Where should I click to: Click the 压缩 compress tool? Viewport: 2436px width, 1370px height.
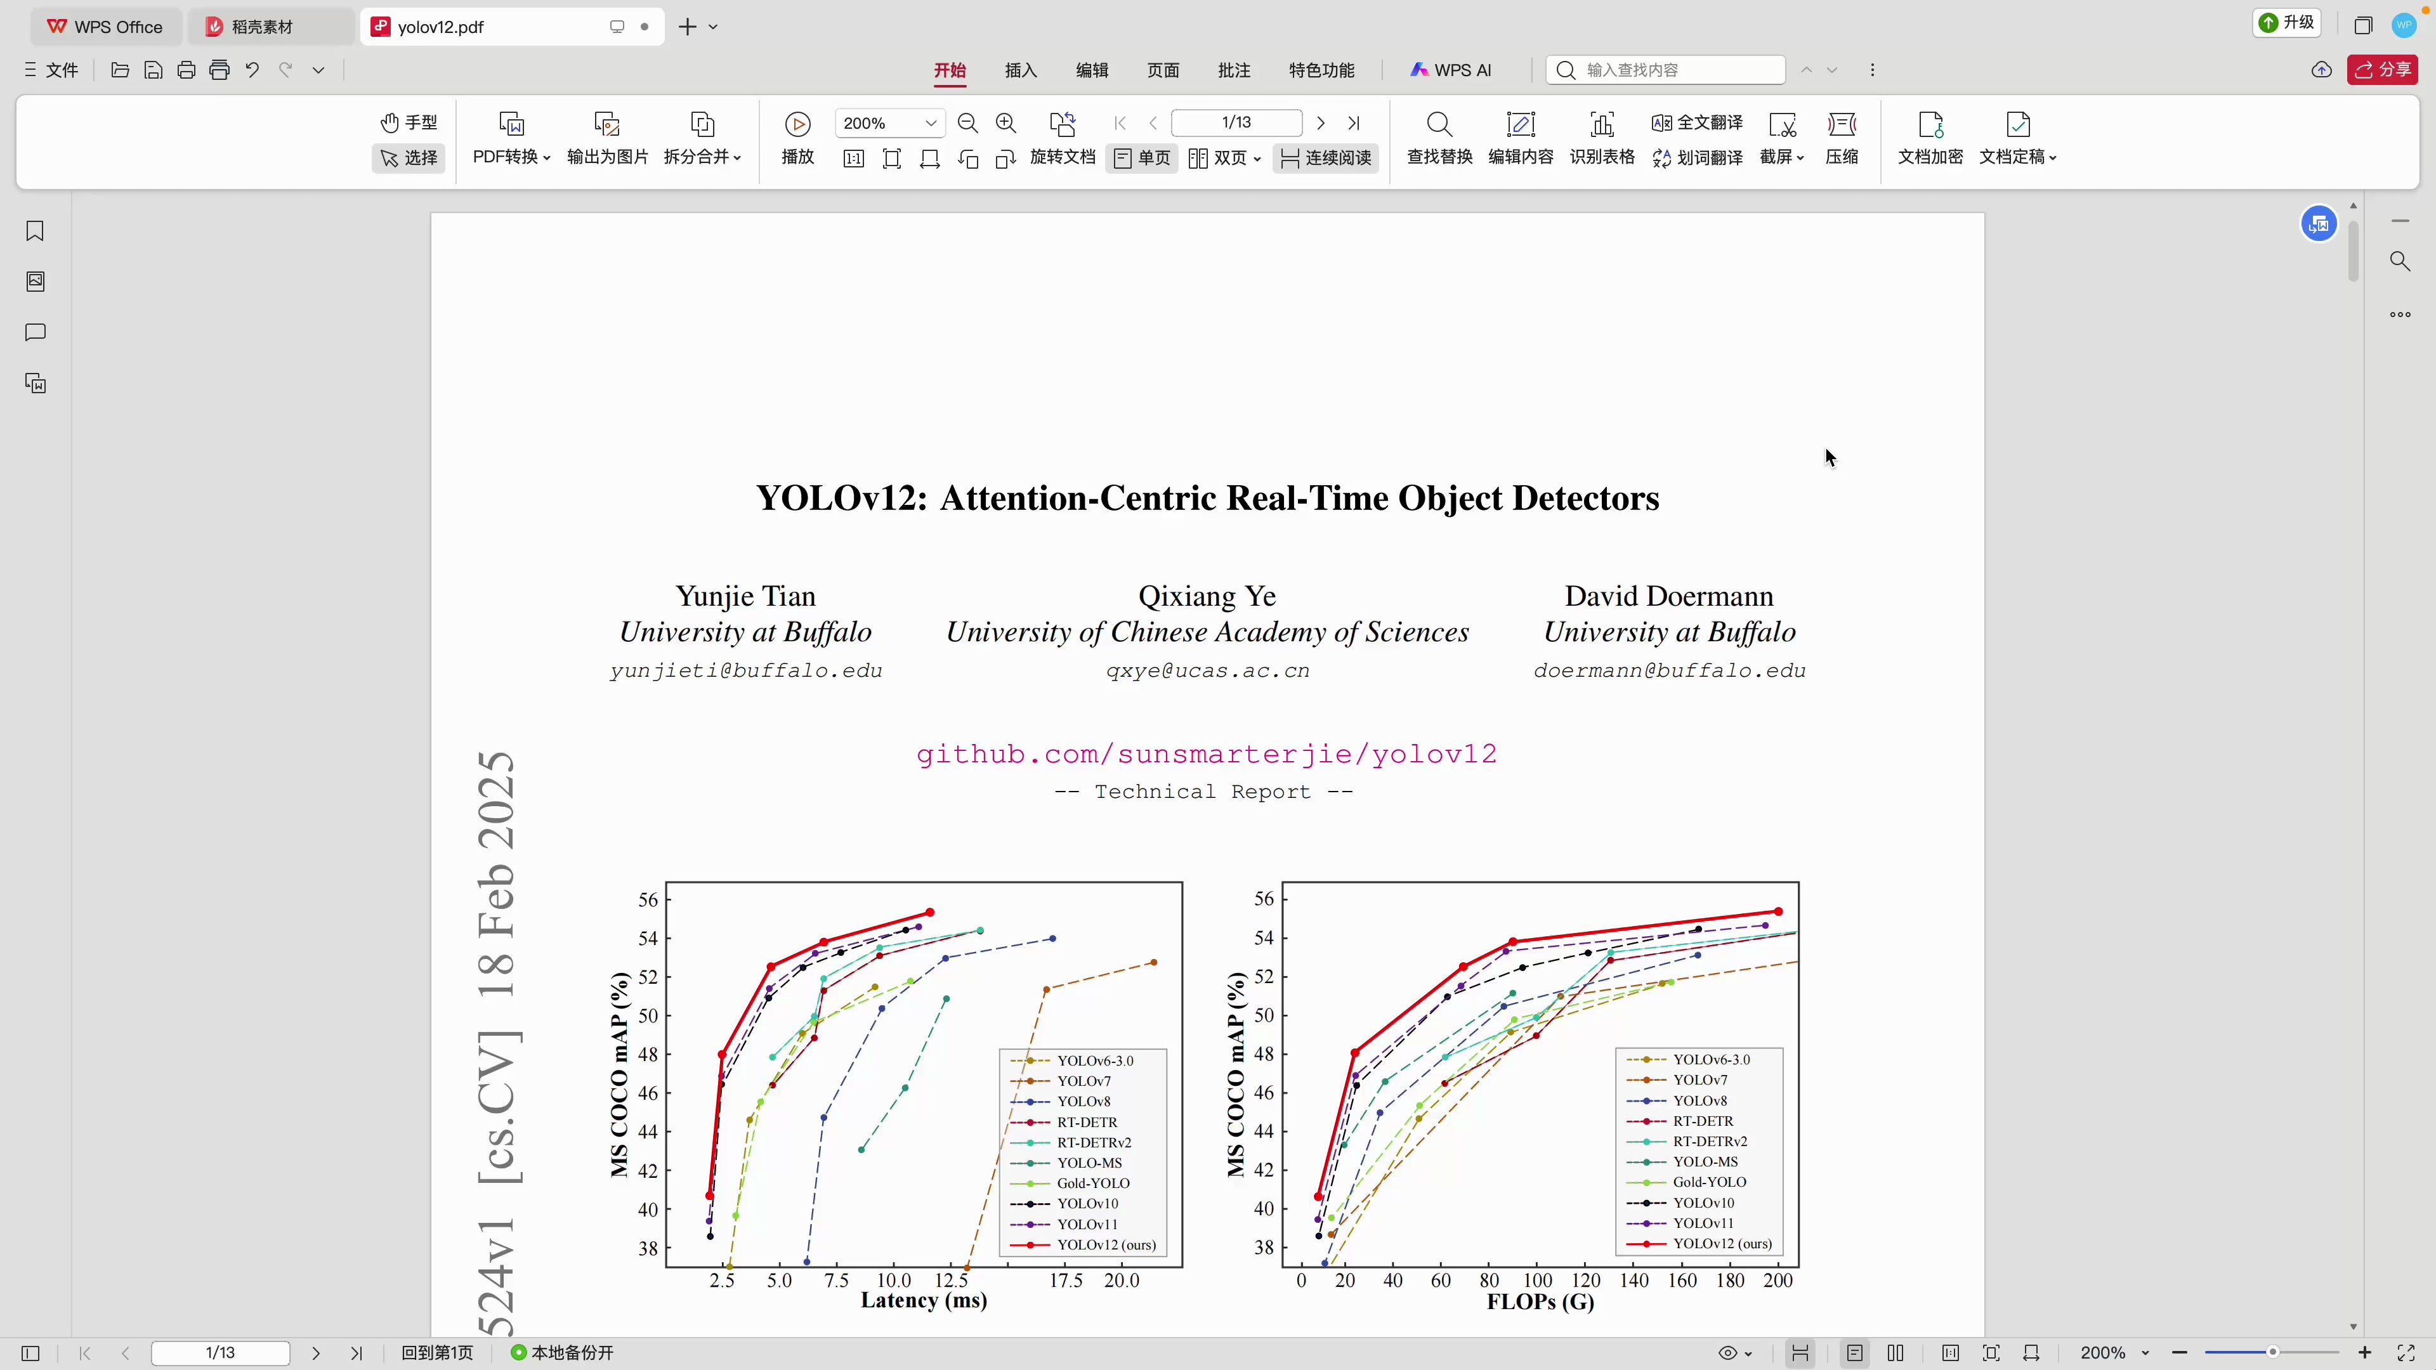coord(1841,138)
